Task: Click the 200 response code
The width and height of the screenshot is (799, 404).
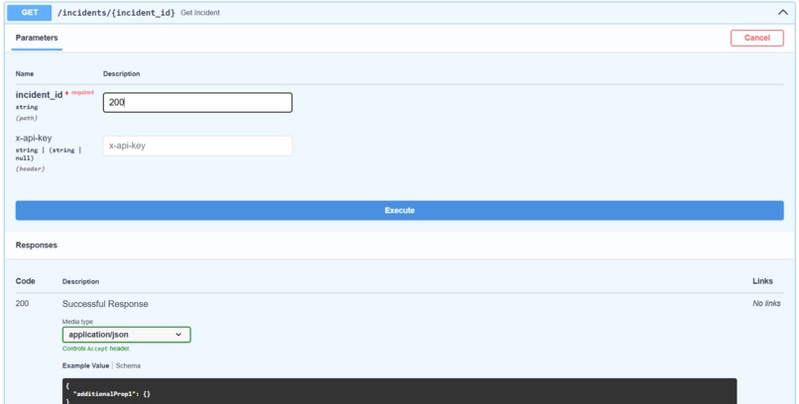Action: point(22,303)
